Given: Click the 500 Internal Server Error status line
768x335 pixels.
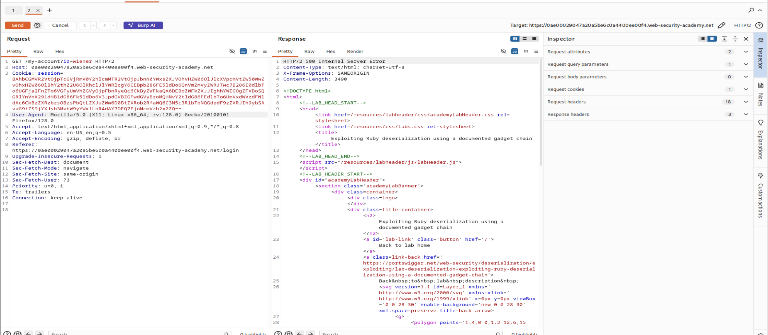Looking at the screenshot, I should click(x=334, y=61).
